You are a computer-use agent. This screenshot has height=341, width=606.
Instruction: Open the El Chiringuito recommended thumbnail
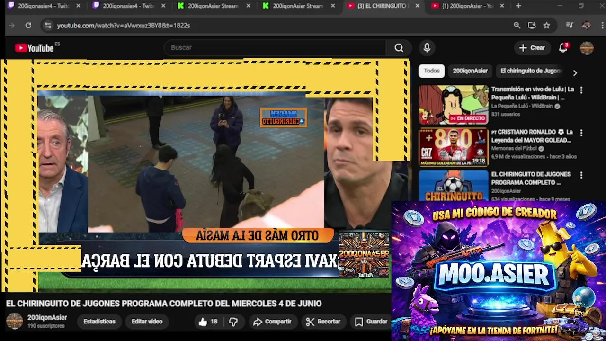(453, 185)
